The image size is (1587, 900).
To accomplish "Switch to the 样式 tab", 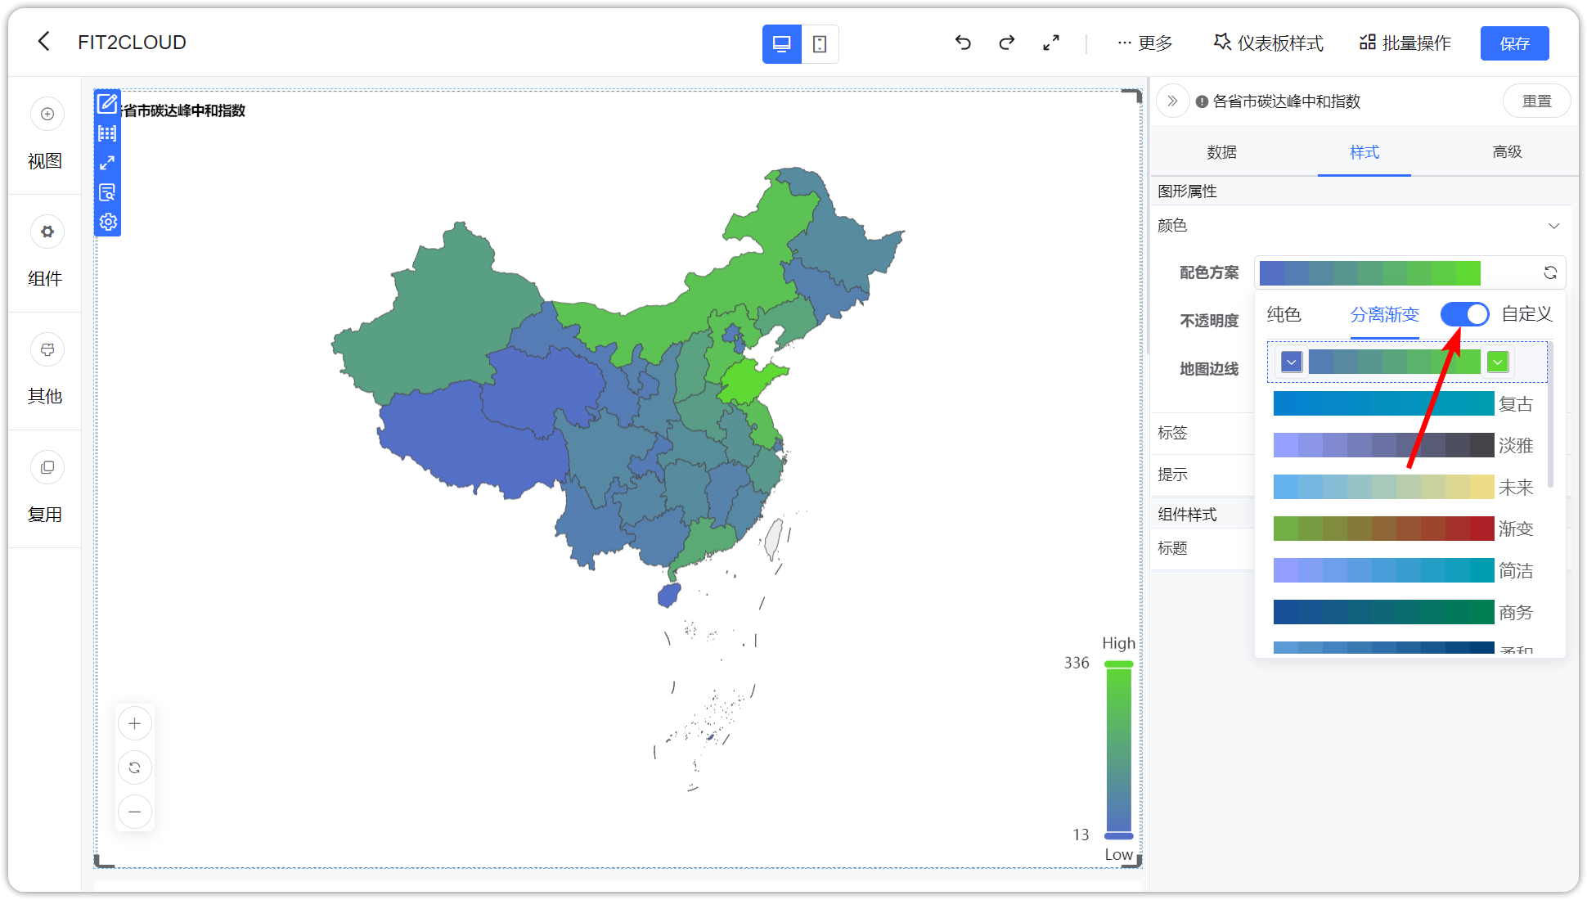I will click(x=1364, y=152).
